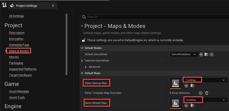The height and width of the screenshot is (111, 229).
Task: Use selected asset for Editor Startup Map
Action: [186, 86]
